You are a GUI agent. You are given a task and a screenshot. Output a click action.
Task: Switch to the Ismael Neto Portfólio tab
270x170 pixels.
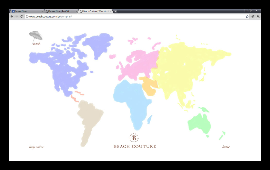click(x=61, y=11)
